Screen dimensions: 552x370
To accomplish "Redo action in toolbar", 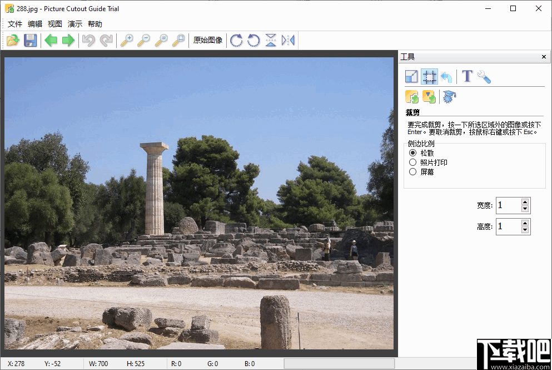I will (x=106, y=40).
